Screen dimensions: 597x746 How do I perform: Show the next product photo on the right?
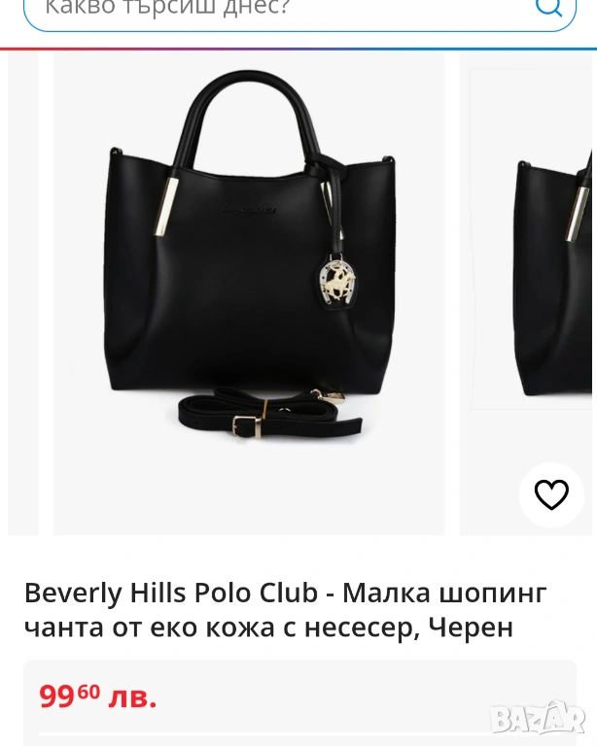point(528,293)
